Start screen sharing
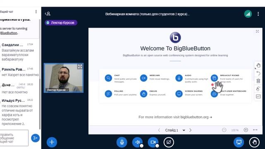The image size is (265, 149). pos(169,142)
